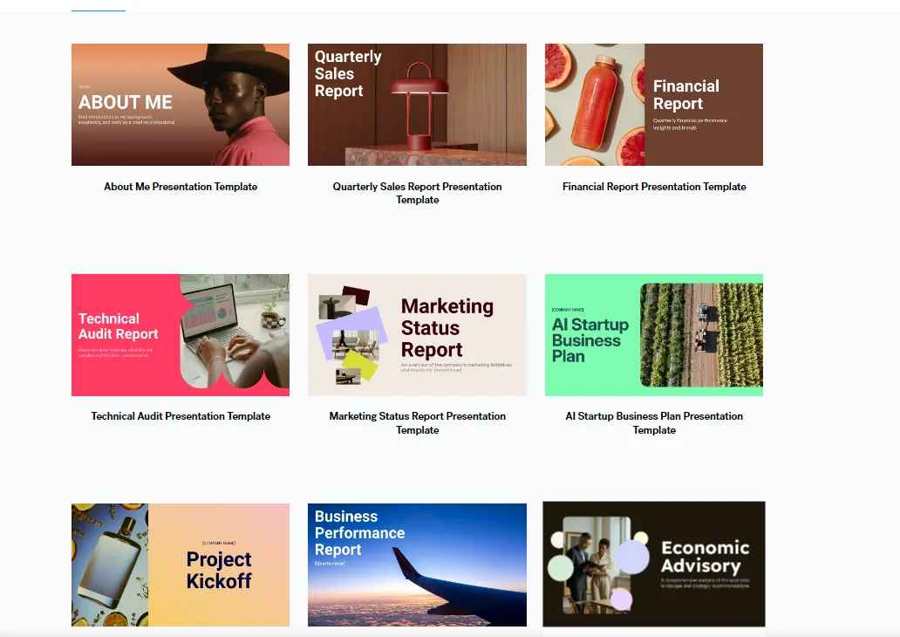This screenshot has height=637, width=900.
Task: Open the Financial Report template thumbnail
Action: 654,105
